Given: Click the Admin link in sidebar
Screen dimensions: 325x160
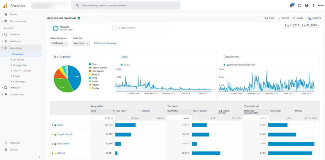Looking at the screenshot, I should point(14,150).
